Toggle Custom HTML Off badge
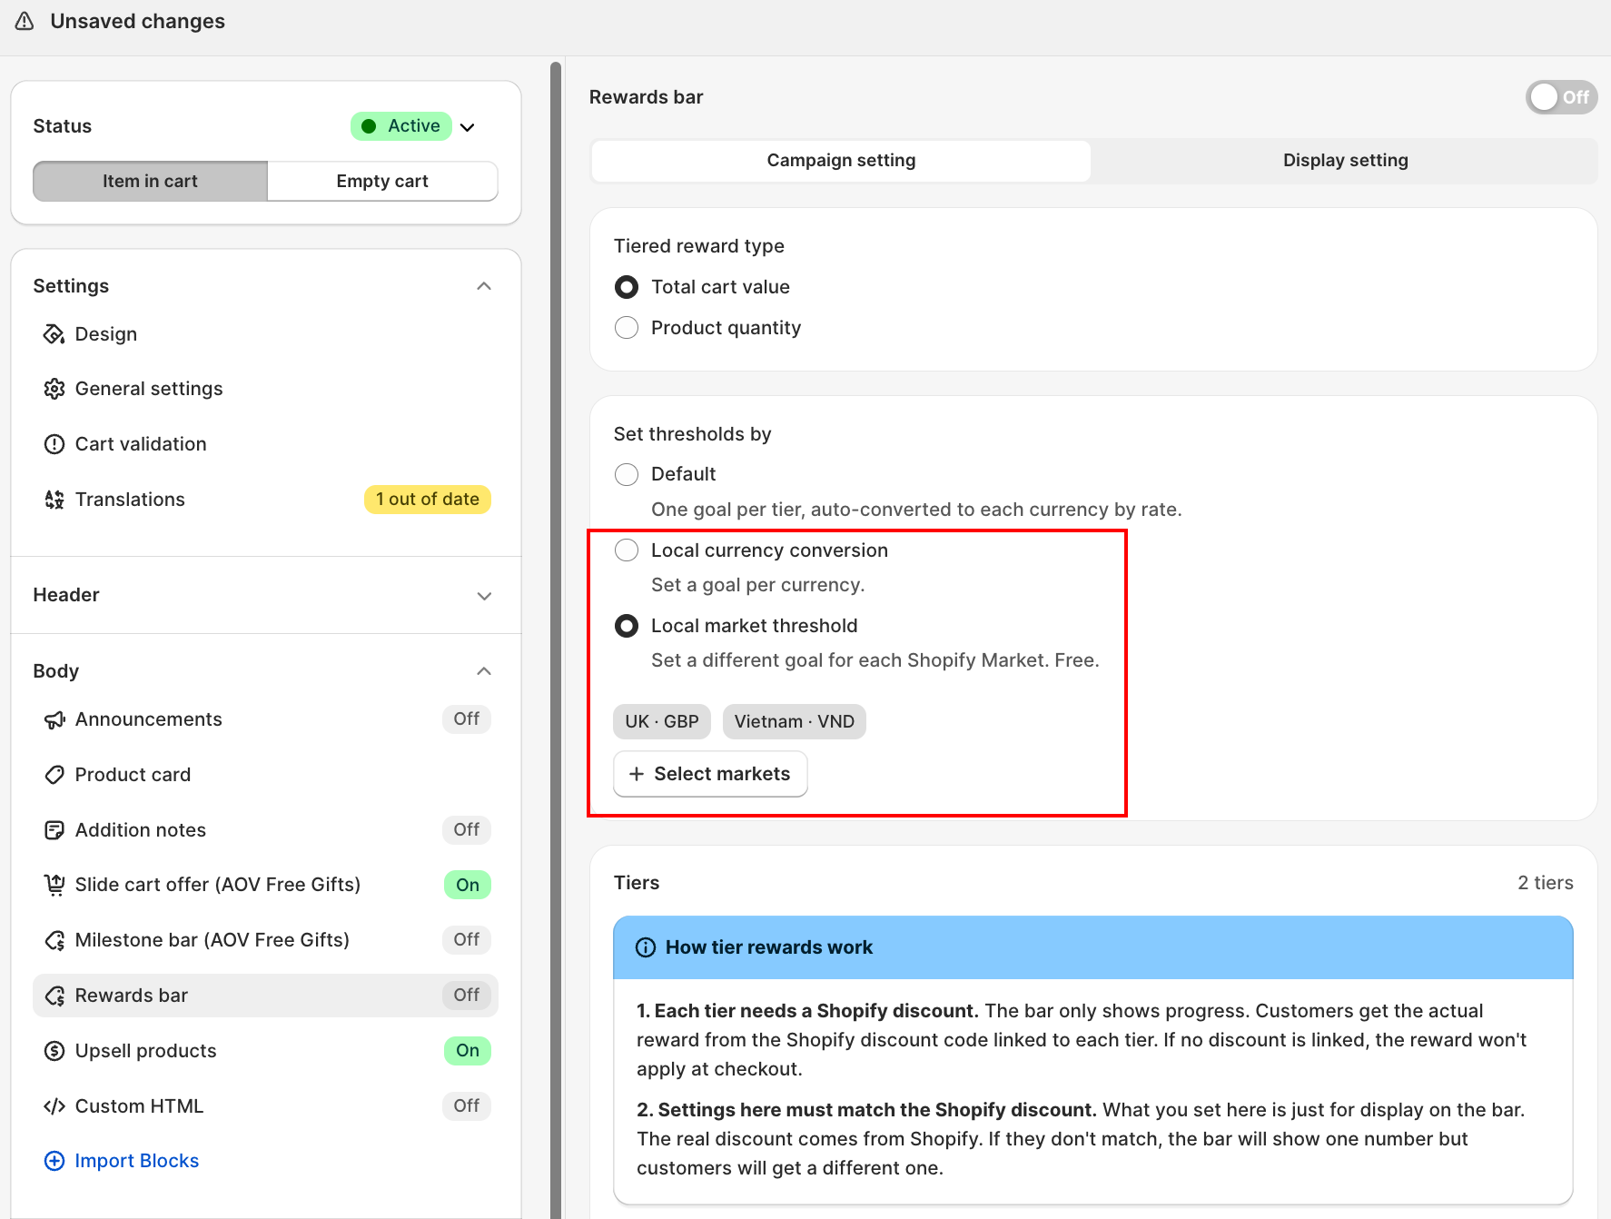This screenshot has width=1611, height=1219. point(467,1106)
